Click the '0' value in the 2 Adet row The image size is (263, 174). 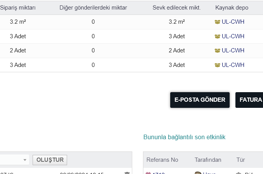point(93,50)
